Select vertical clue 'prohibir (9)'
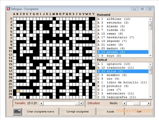The height and width of the screenshot is (120, 159). pos(123,86)
